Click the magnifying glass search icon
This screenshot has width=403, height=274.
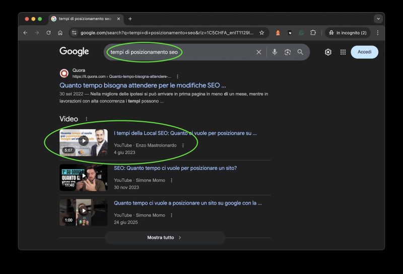[x=300, y=52]
